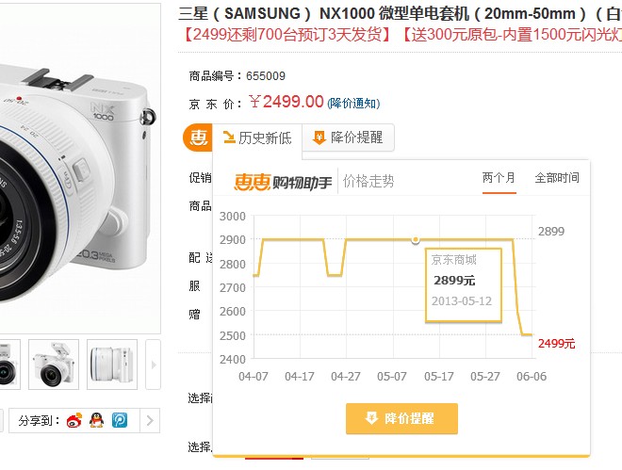Expand more share options with the chevron
The image size is (622, 470).
pyautogui.click(x=150, y=420)
